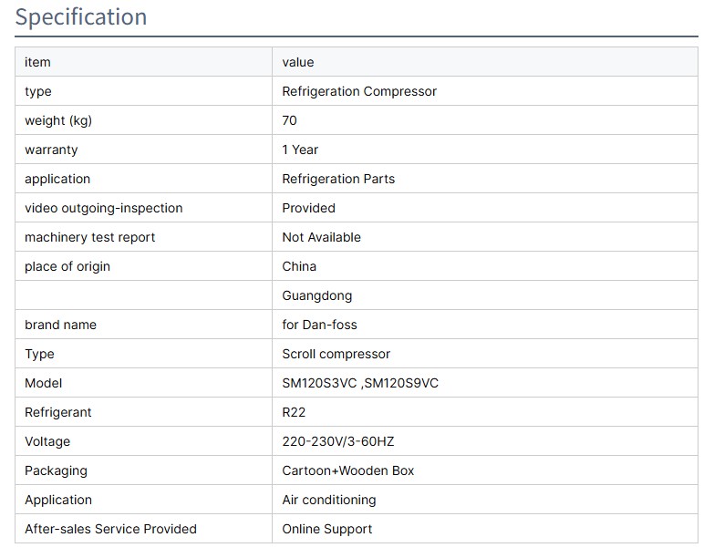Click the video outgoing-inspection label

coord(104,208)
